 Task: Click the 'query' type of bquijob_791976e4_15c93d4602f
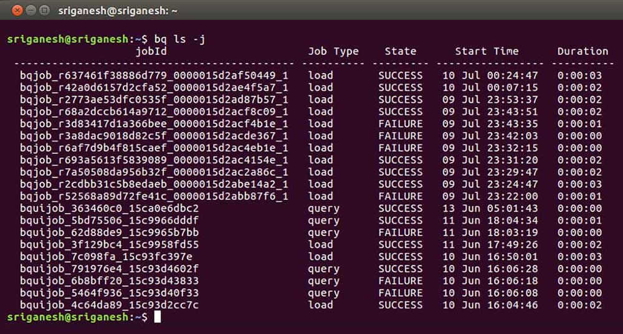[x=324, y=270]
